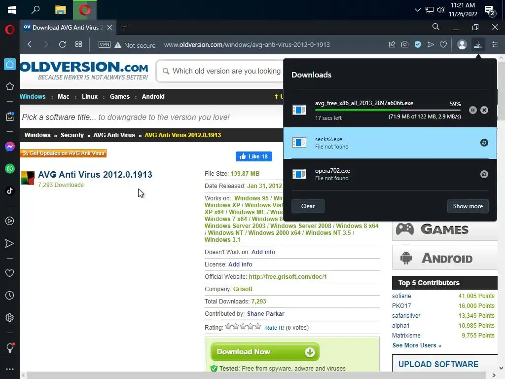
Task: Click the avg_free download progress bar
Action: click(x=388, y=110)
